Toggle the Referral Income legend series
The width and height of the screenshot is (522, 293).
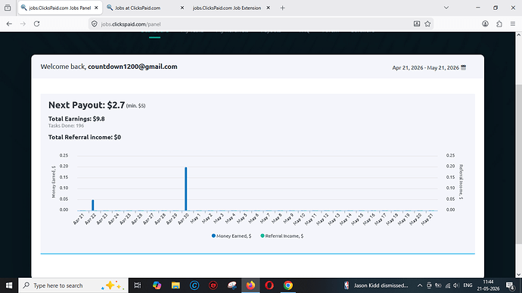click(282, 235)
